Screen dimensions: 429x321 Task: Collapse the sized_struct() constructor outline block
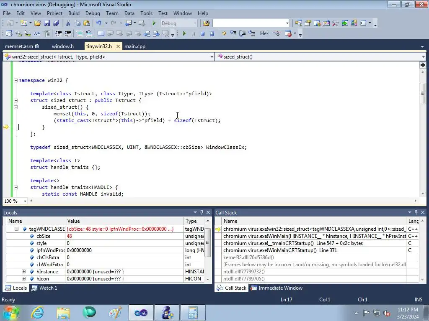16,107
